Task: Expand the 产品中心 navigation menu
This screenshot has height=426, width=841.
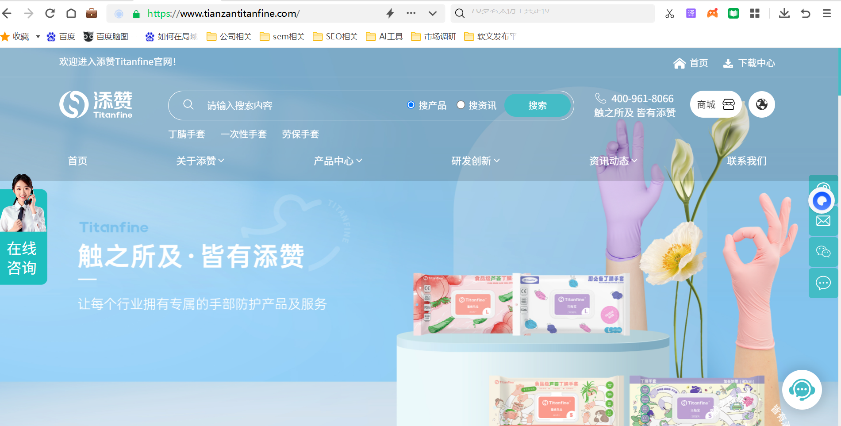Action: (x=338, y=161)
